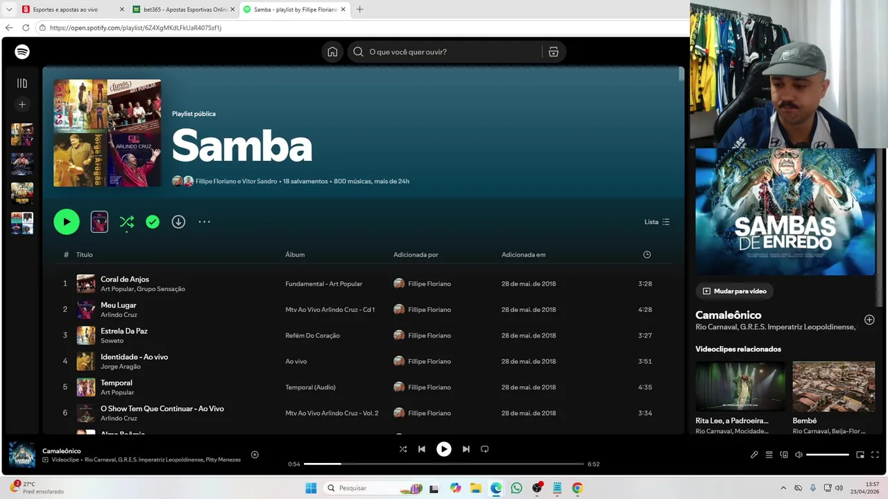Sort by Título column header
Image resolution: width=888 pixels, height=499 pixels.
tap(85, 254)
